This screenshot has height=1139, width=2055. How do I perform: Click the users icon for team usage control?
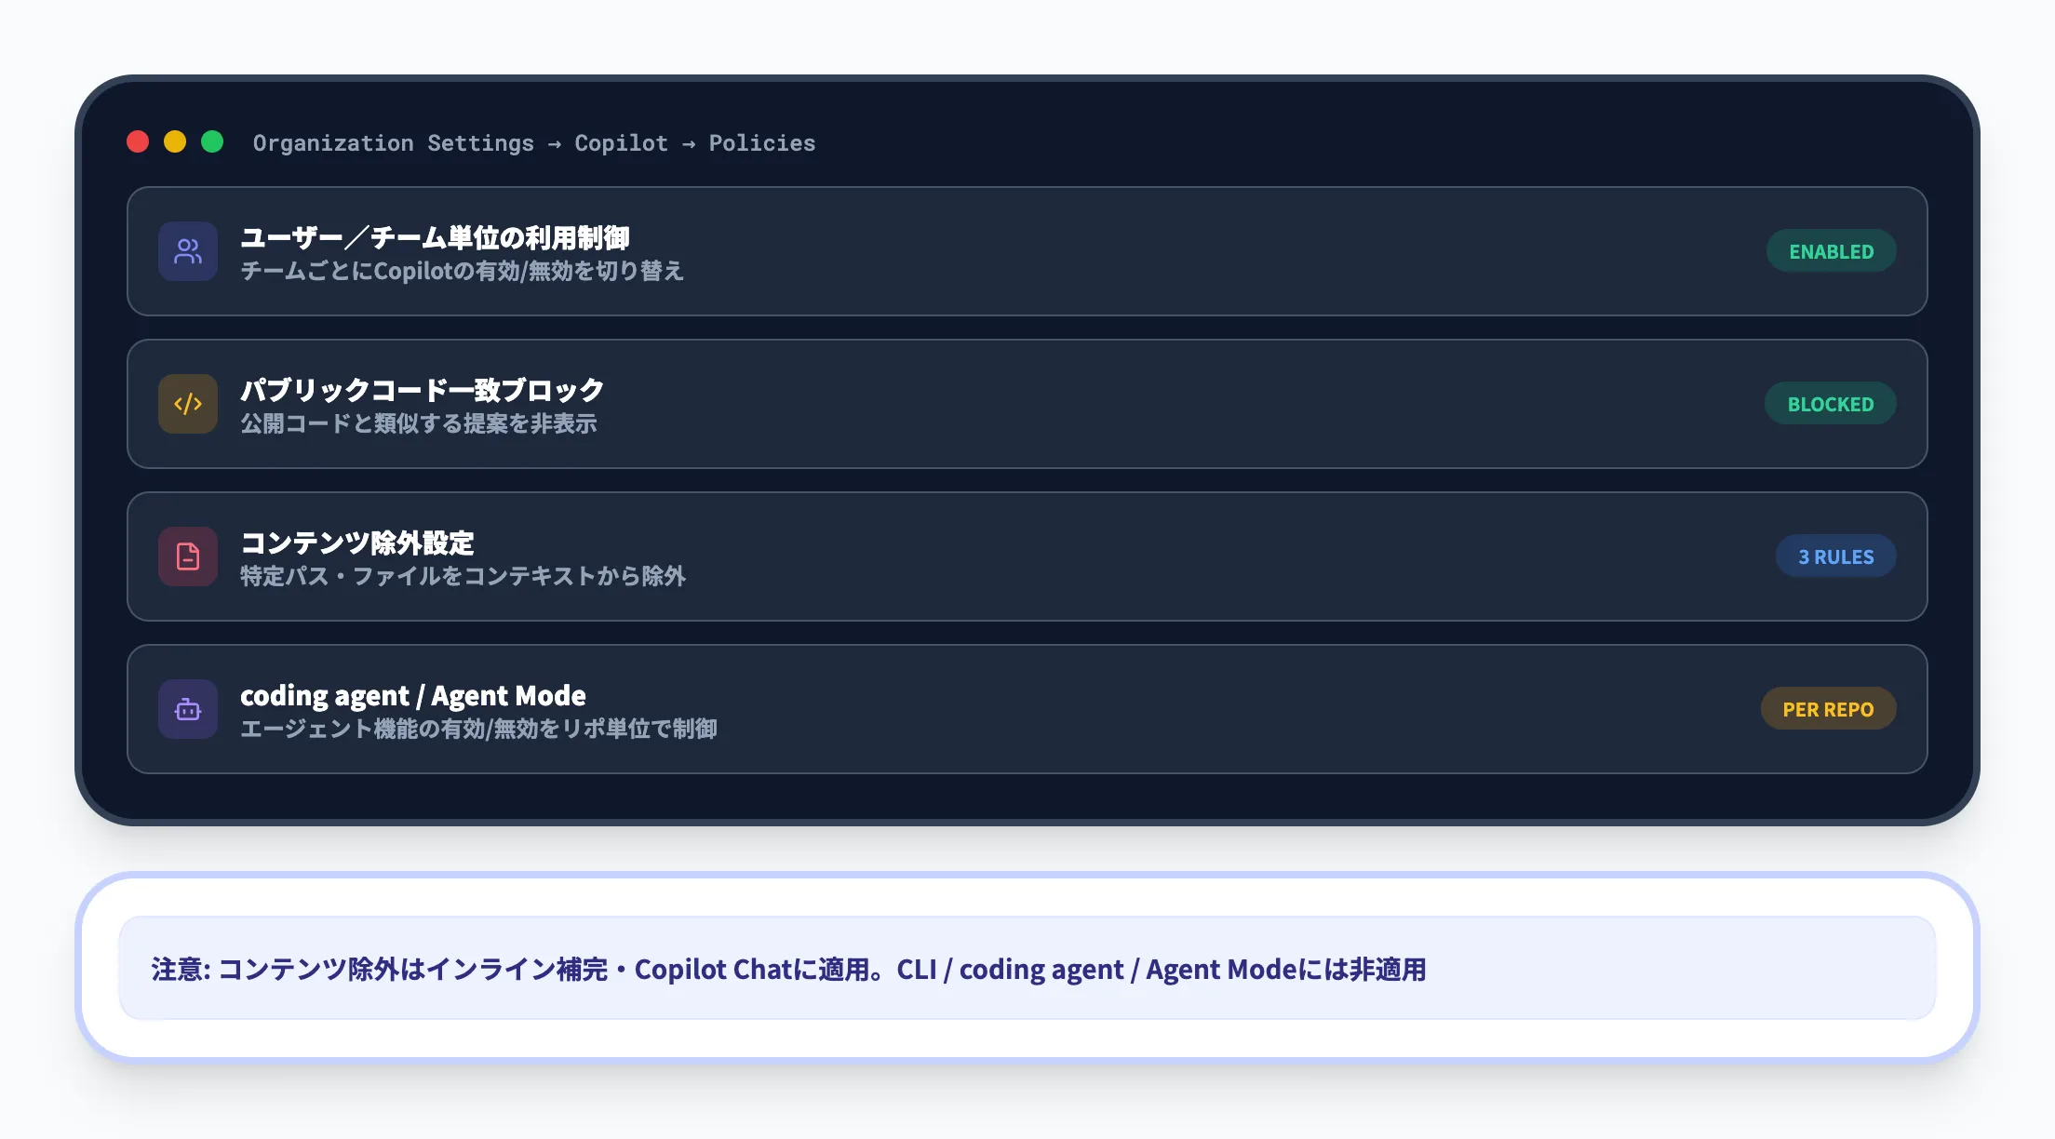(x=187, y=251)
